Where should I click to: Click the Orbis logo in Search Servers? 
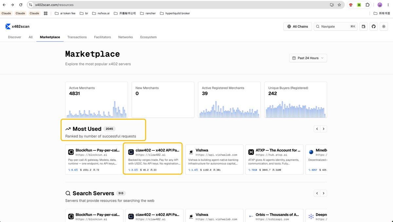click(251, 216)
